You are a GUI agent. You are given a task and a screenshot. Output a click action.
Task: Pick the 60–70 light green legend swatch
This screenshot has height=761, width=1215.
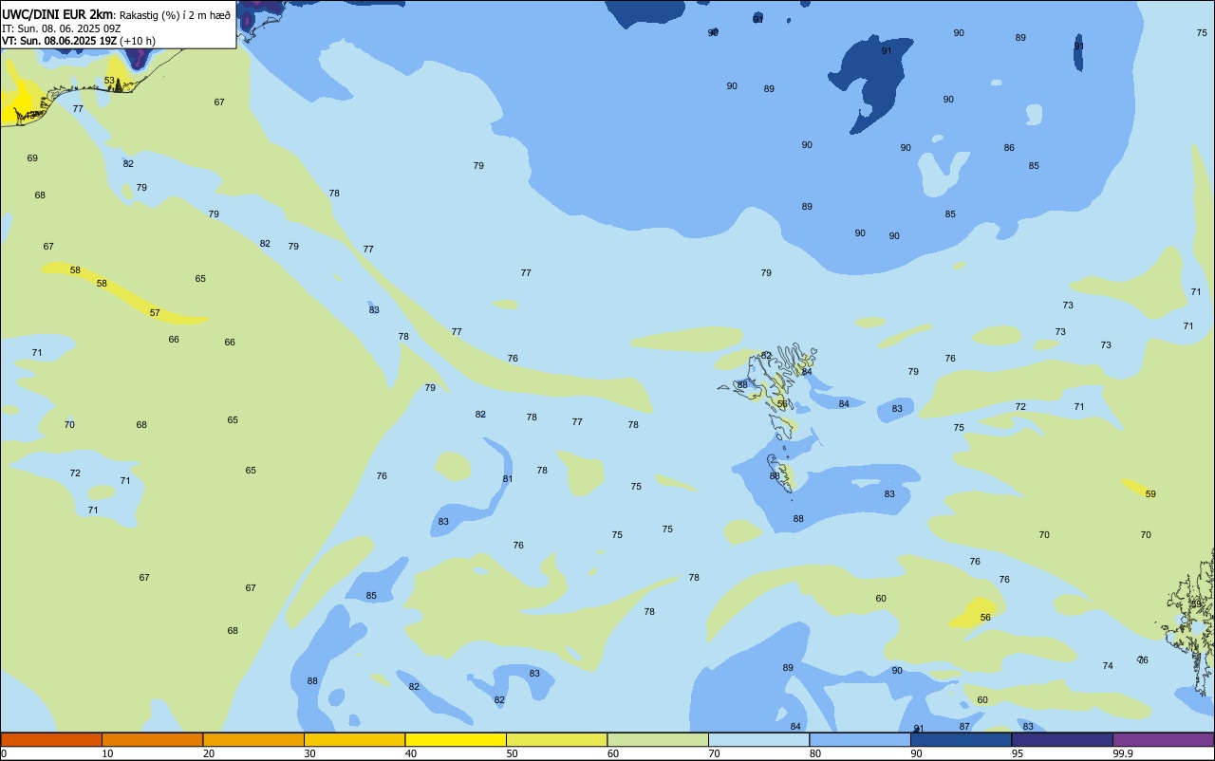pyautogui.click(x=658, y=739)
